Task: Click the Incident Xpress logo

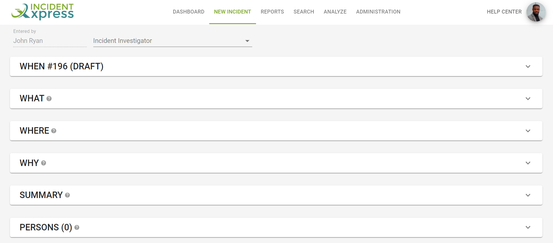Action: pyautogui.click(x=42, y=12)
